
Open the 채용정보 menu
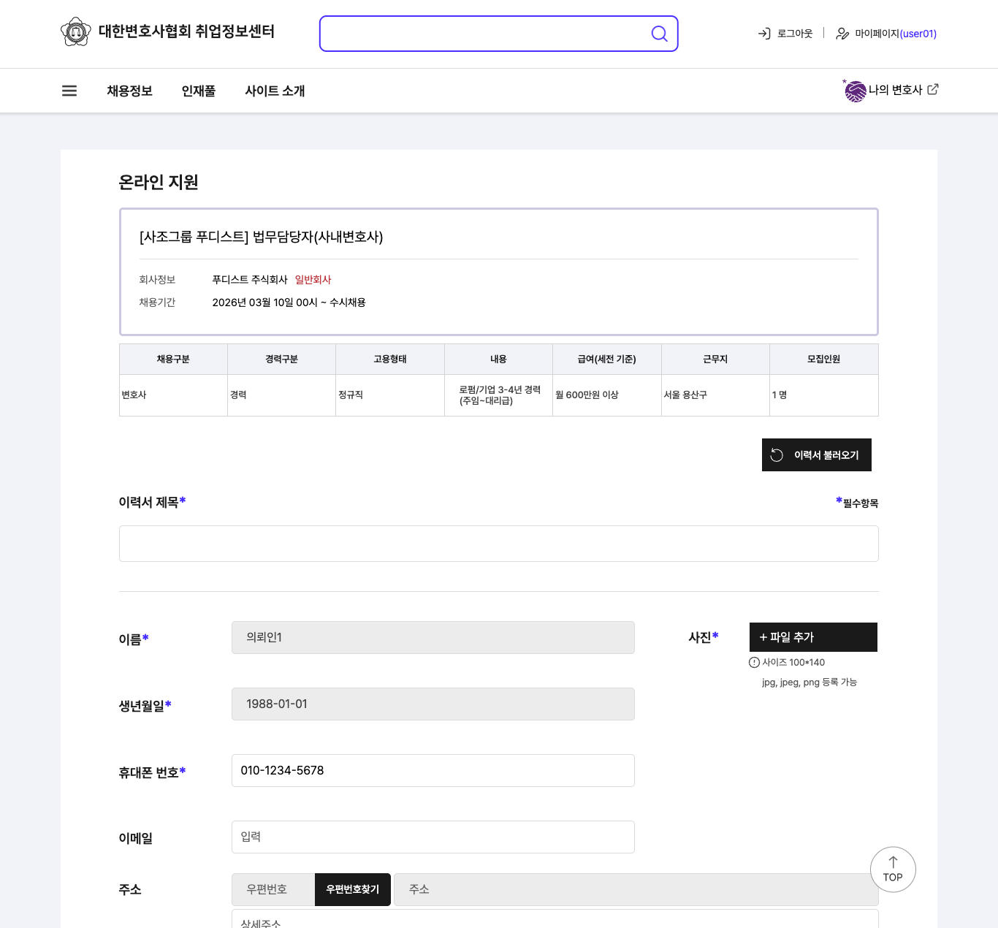point(129,91)
